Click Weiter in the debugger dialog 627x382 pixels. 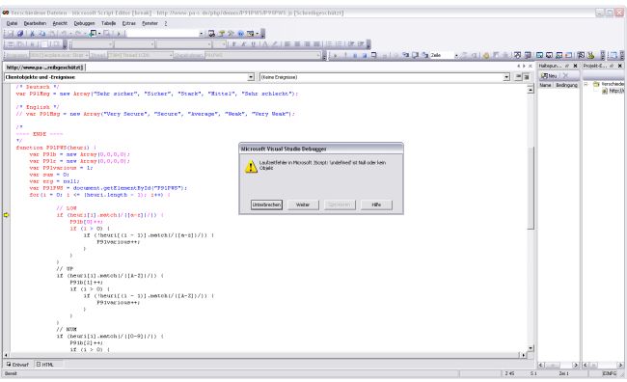coord(303,205)
